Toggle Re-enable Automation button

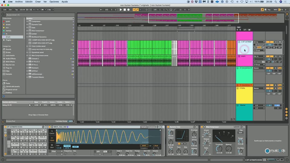click(140, 10)
